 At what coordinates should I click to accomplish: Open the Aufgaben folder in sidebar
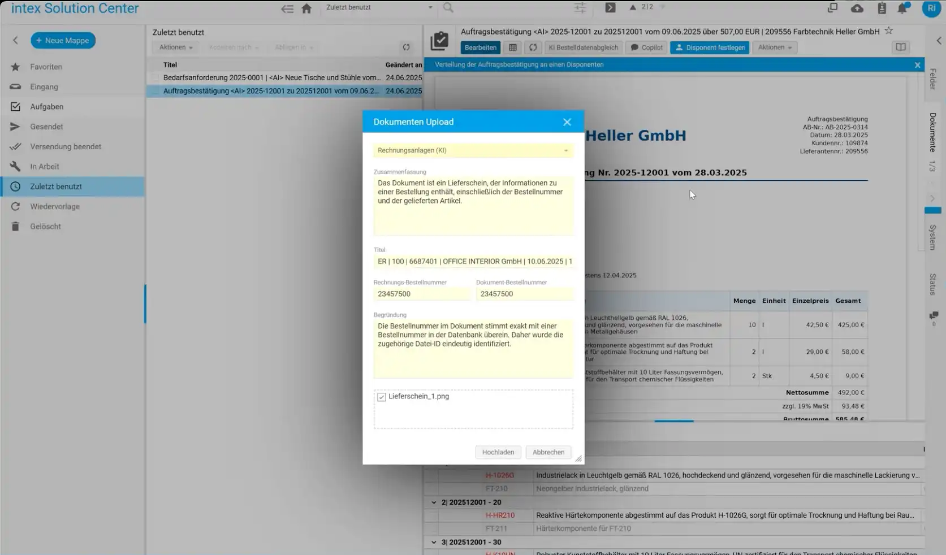coord(46,107)
